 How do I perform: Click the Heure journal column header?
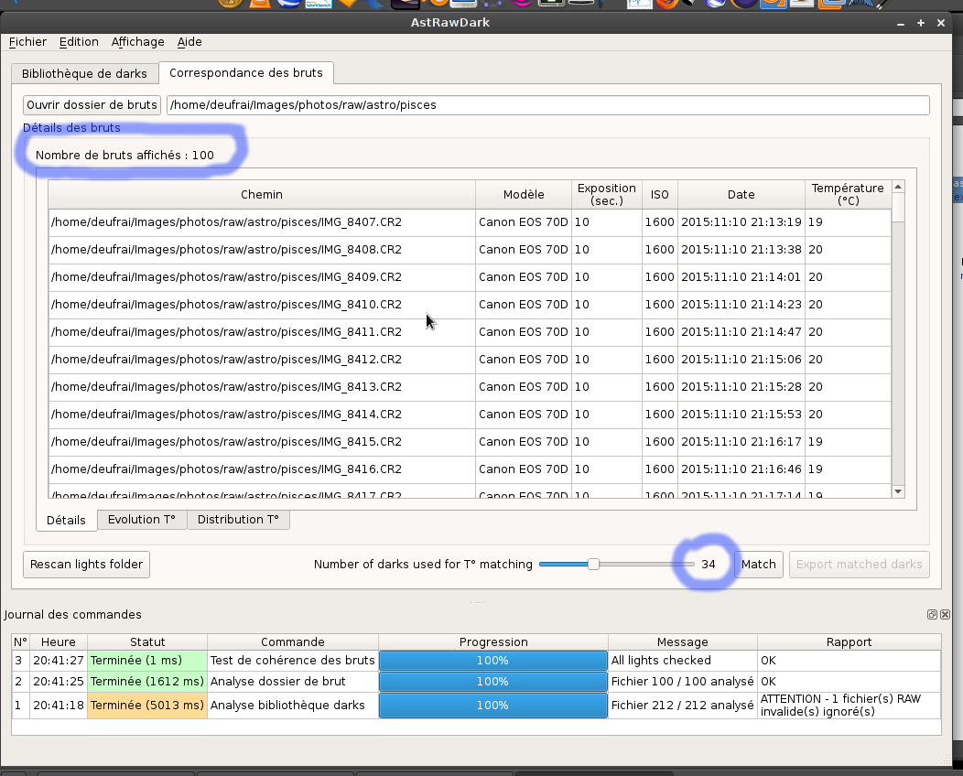pyautogui.click(x=59, y=642)
